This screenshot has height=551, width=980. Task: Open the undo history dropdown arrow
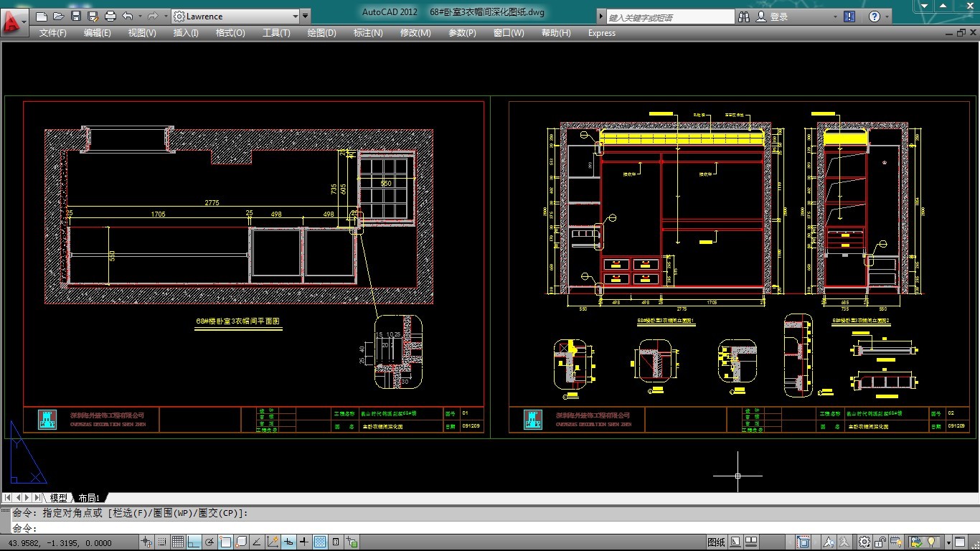pos(140,16)
